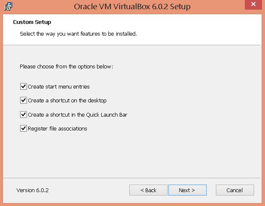The height and width of the screenshot is (206, 265).
Task: Click the Custom Setup heading
Action: point(35,22)
